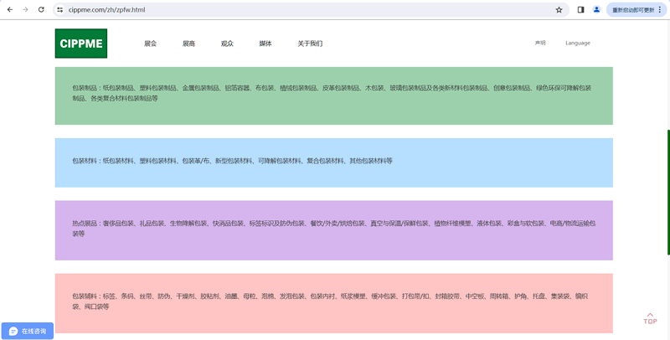Click the CIPPME logo
Image resolution: width=670 pixels, height=340 pixels.
pyautogui.click(x=80, y=44)
